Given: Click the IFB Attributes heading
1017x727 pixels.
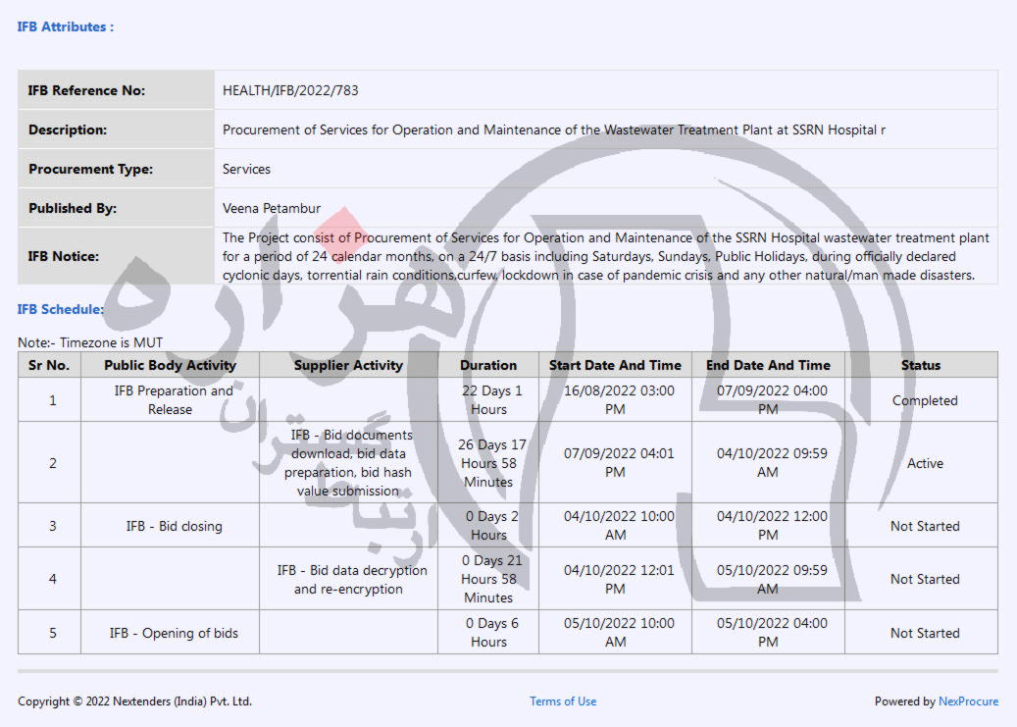Looking at the screenshot, I should (x=66, y=26).
